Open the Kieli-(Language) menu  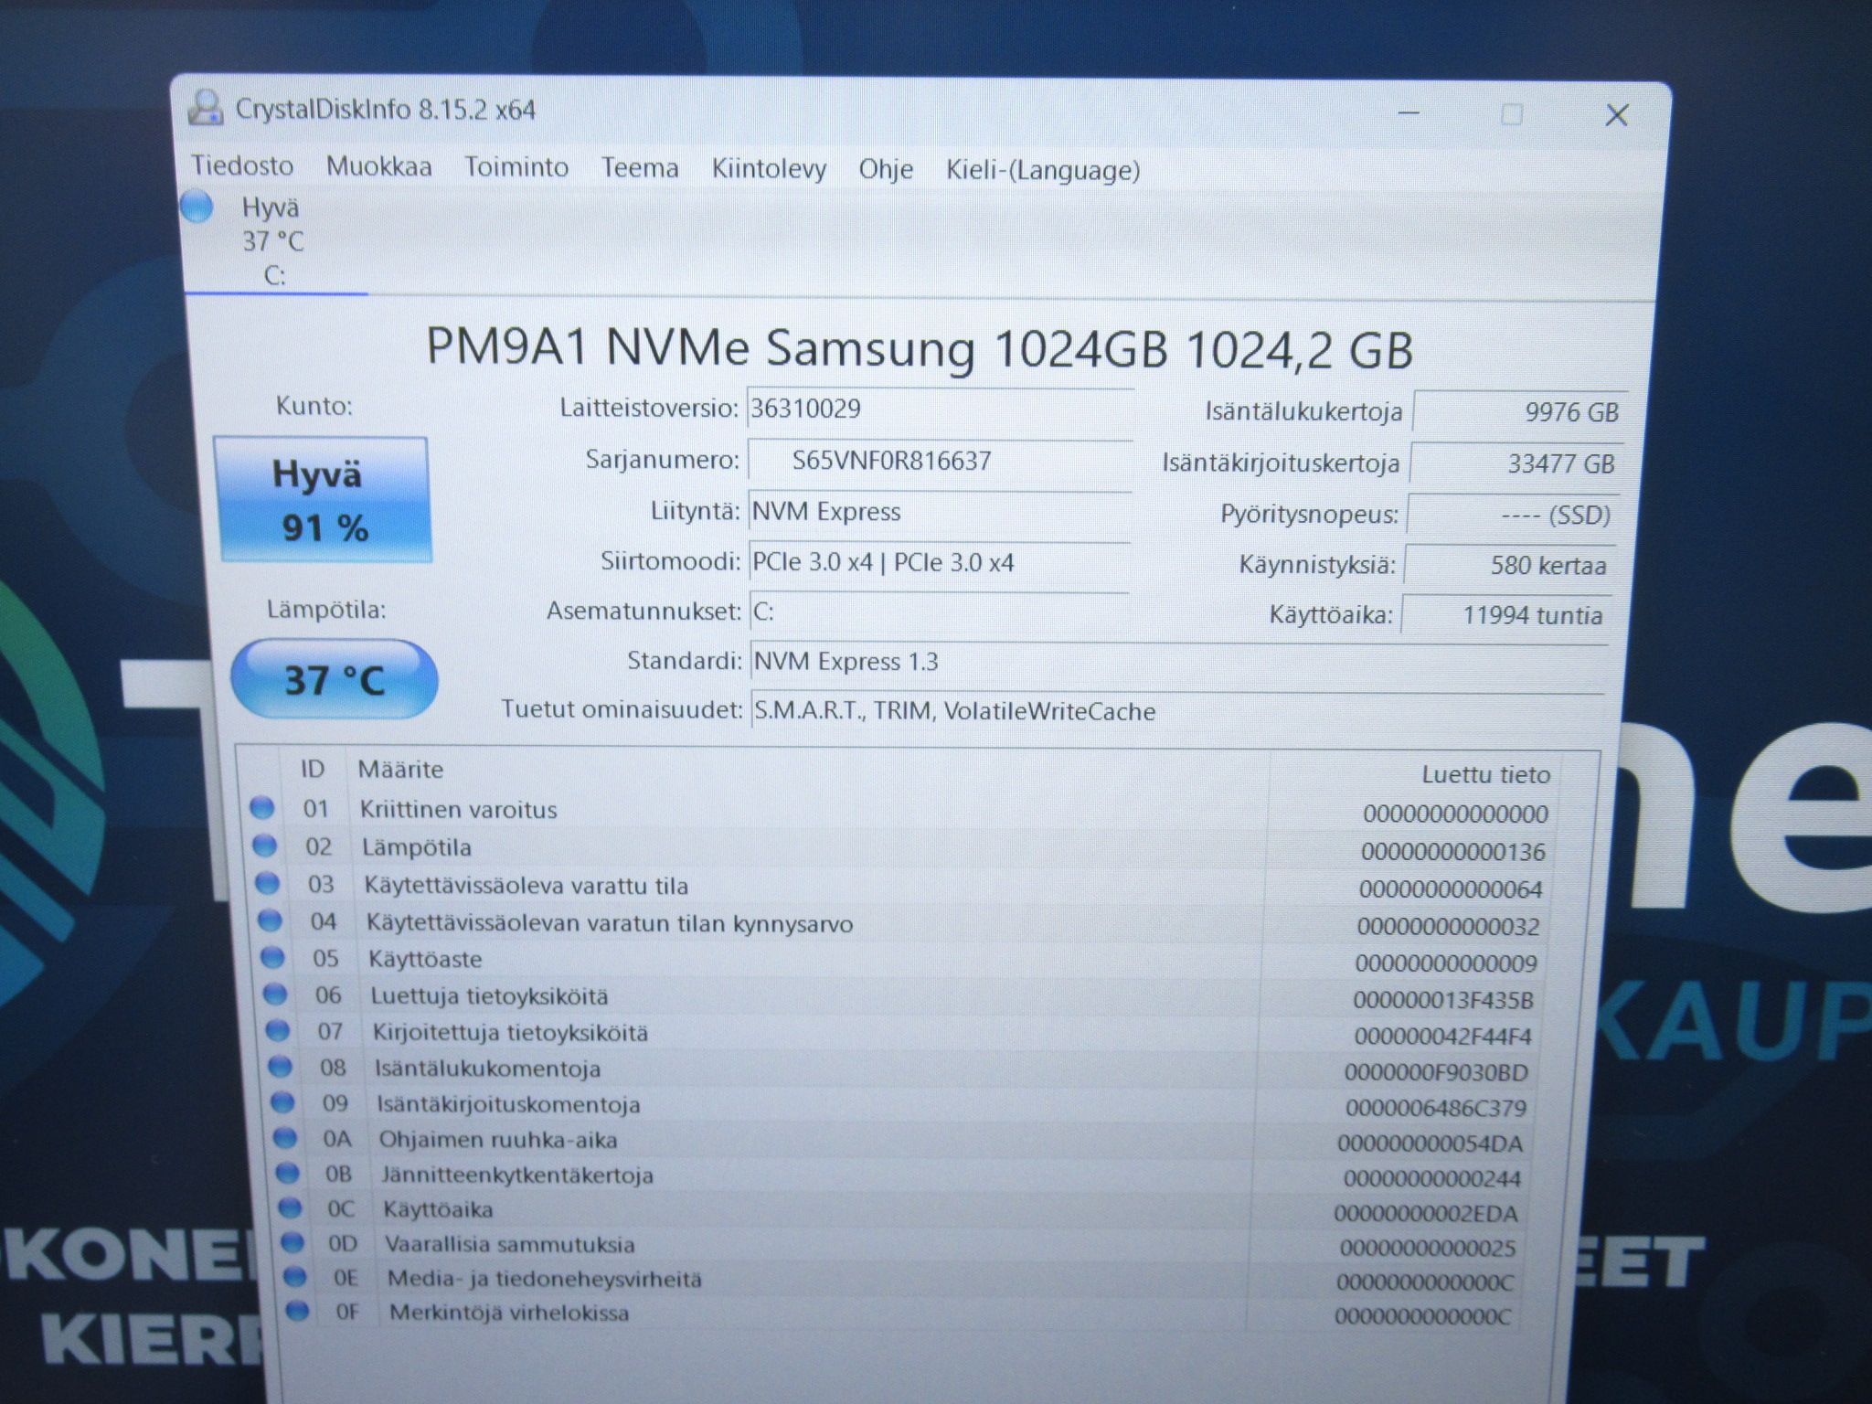(x=1043, y=170)
